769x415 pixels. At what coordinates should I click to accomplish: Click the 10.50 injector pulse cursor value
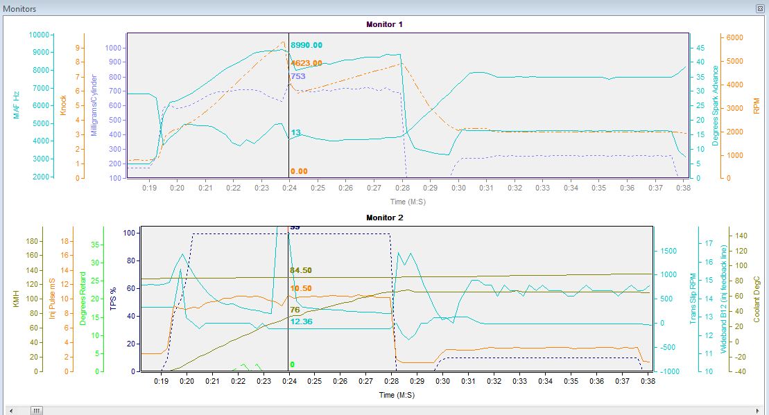pos(301,289)
